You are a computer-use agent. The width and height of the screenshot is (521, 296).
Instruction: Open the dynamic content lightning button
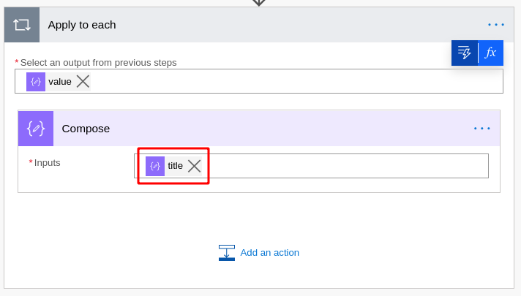pos(464,53)
